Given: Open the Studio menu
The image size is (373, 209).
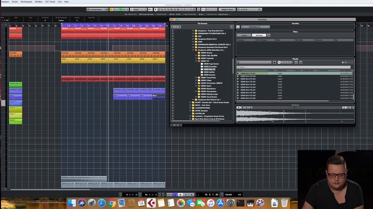Looking at the screenshot, I should coord(15,2).
